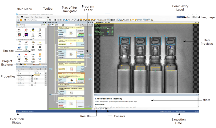
Task: Open Hints panel options dropdown arrow
Action: [196, 95]
